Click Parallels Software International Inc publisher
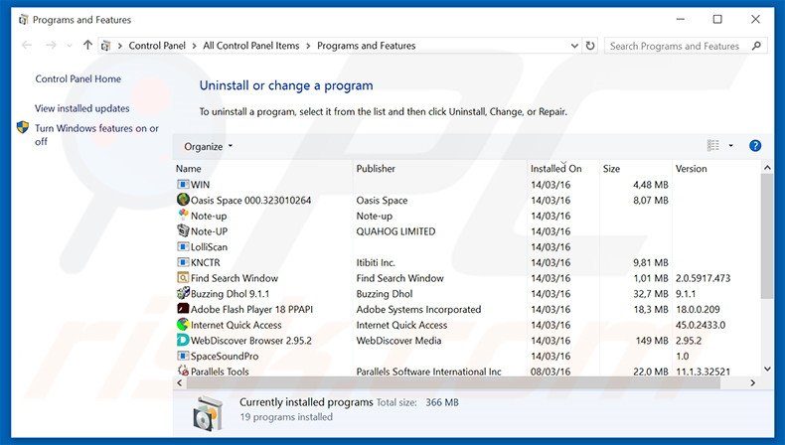The height and width of the screenshot is (445, 785). point(429,371)
